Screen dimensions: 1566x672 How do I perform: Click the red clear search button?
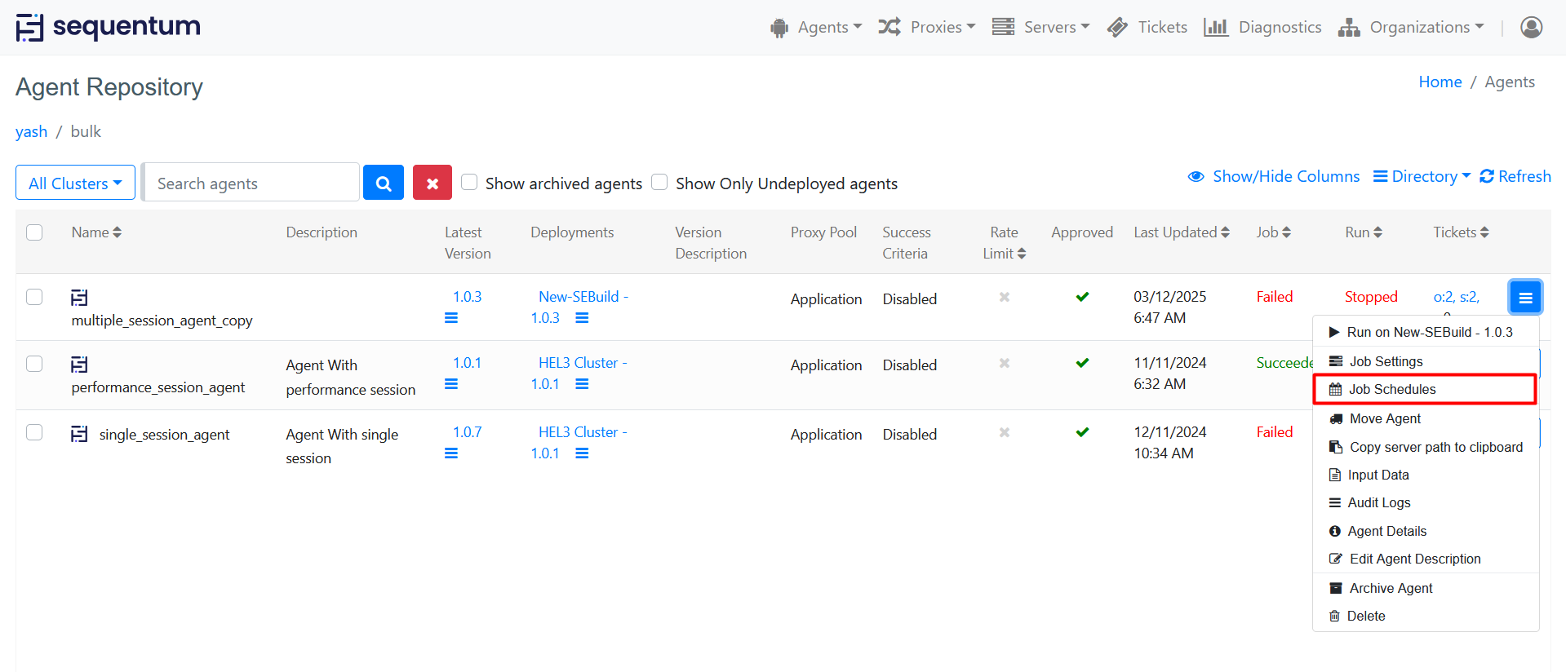point(432,183)
